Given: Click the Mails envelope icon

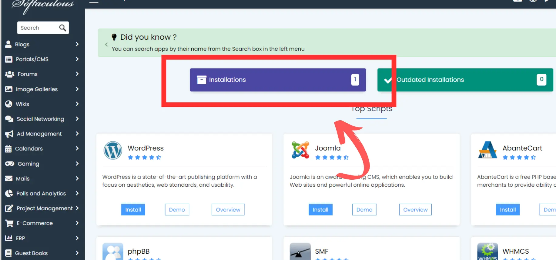Looking at the screenshot, I should (9, 178).
